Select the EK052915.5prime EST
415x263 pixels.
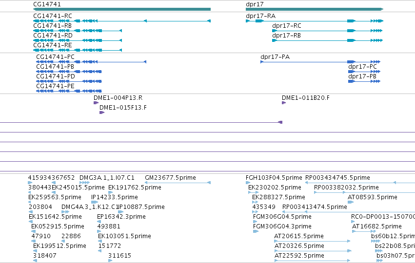pyautogui.click(x=33, y=231)
